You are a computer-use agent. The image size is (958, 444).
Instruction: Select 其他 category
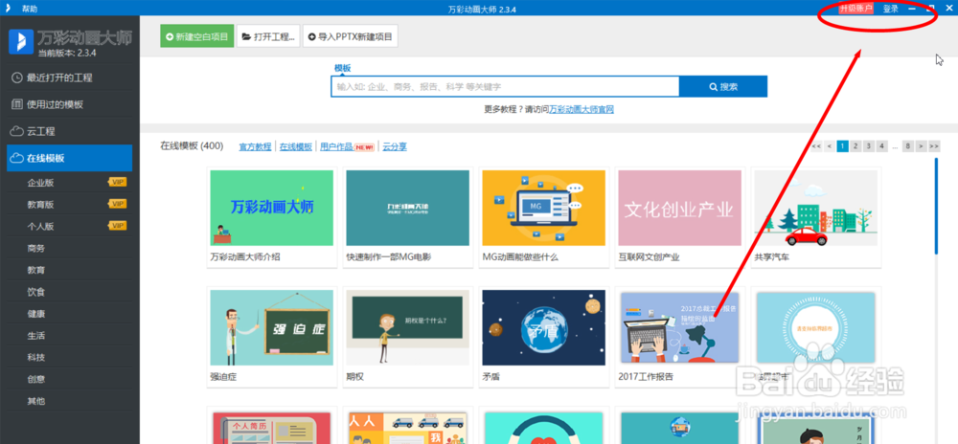pos(36,401)
